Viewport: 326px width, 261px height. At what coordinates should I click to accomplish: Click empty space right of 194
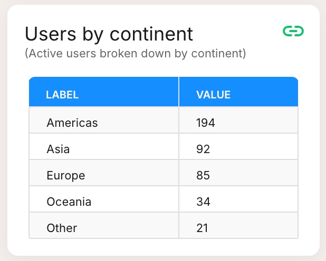[256, 123]
